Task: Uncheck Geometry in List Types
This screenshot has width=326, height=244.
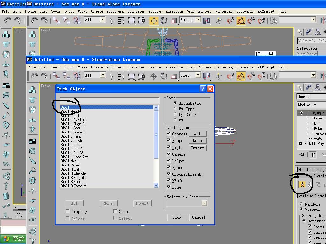Action: tap(169, 134)
